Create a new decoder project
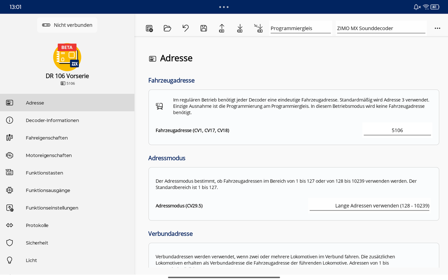The image size is (448, 280). pyautogui.click(x=149, y=28)
